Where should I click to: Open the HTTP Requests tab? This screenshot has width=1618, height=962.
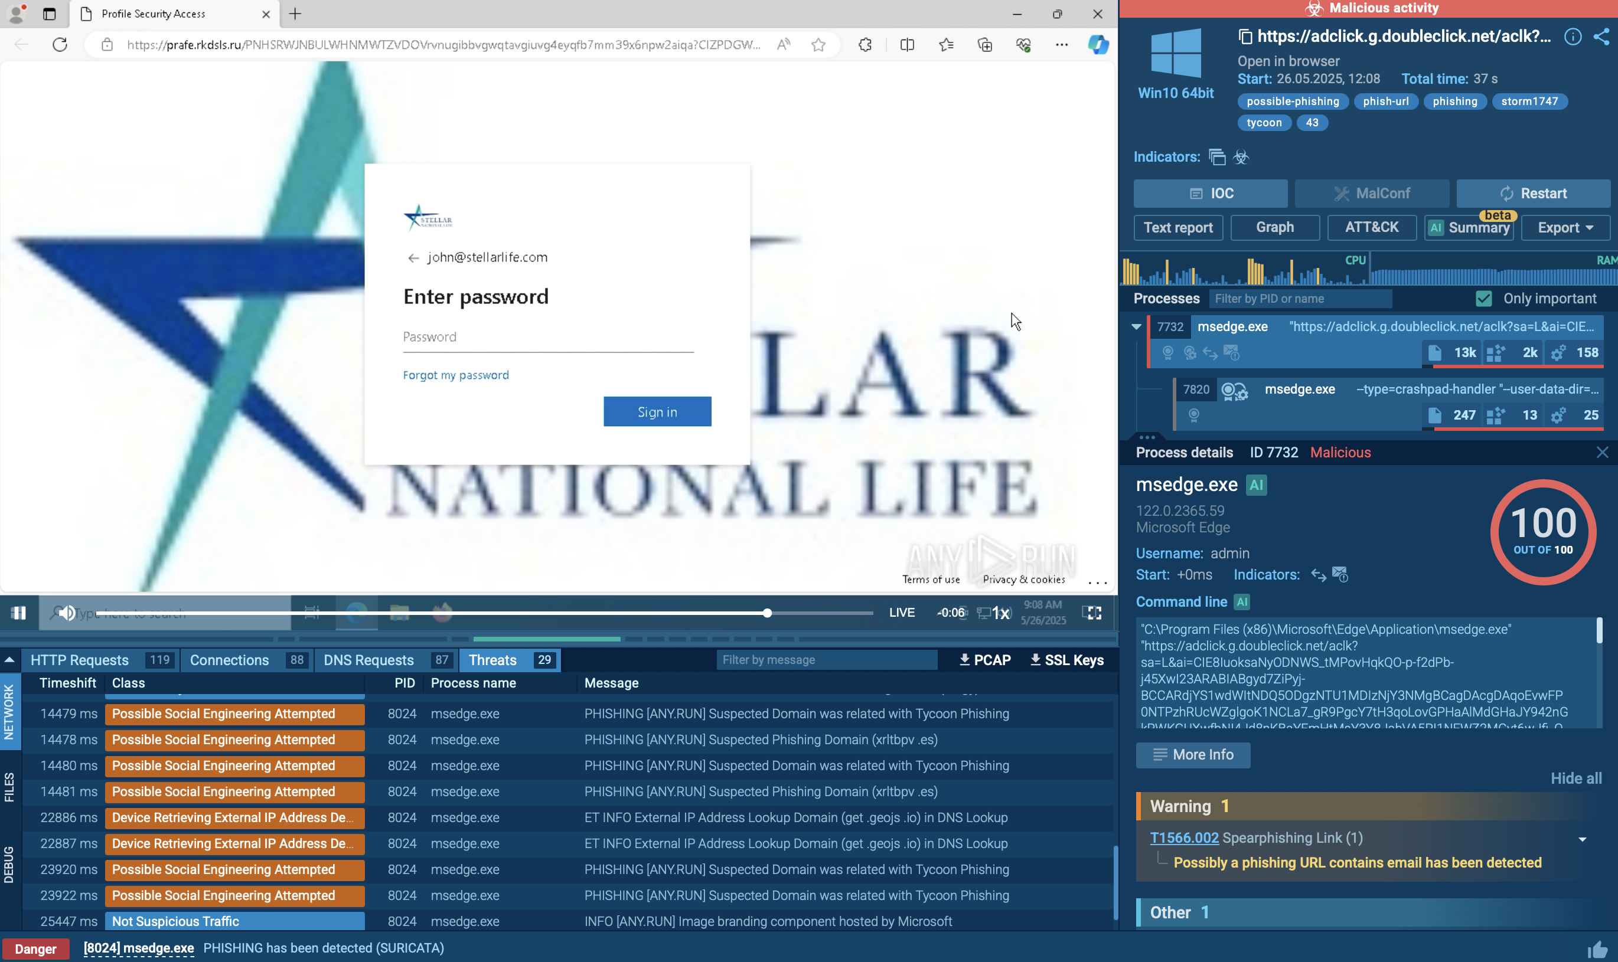pos(79,660)
